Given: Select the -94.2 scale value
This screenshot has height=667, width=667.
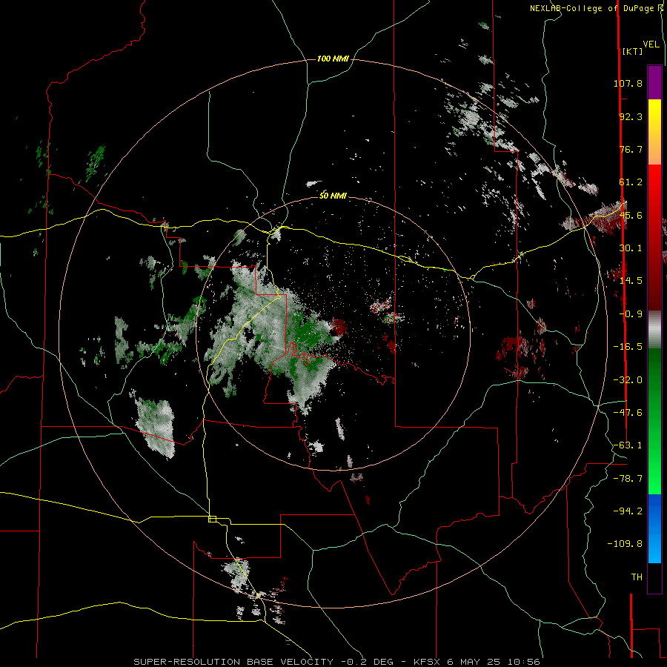Looking at the screenshot, I should tap(628, 511).
